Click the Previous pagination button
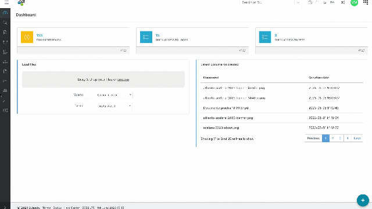 pos(313,138)
